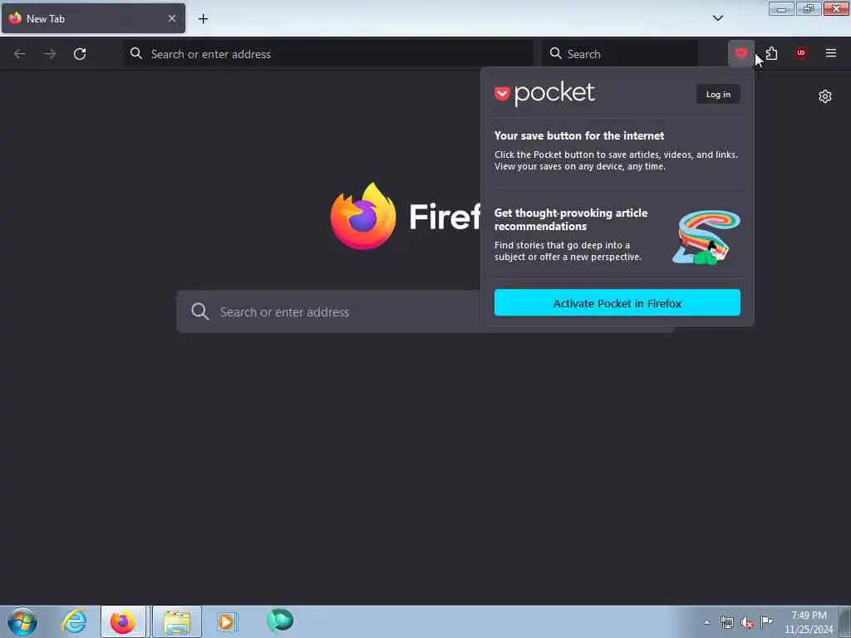The image size is (851, 638).
Task: Open the green round taskbar app
Action: point(280,621)
